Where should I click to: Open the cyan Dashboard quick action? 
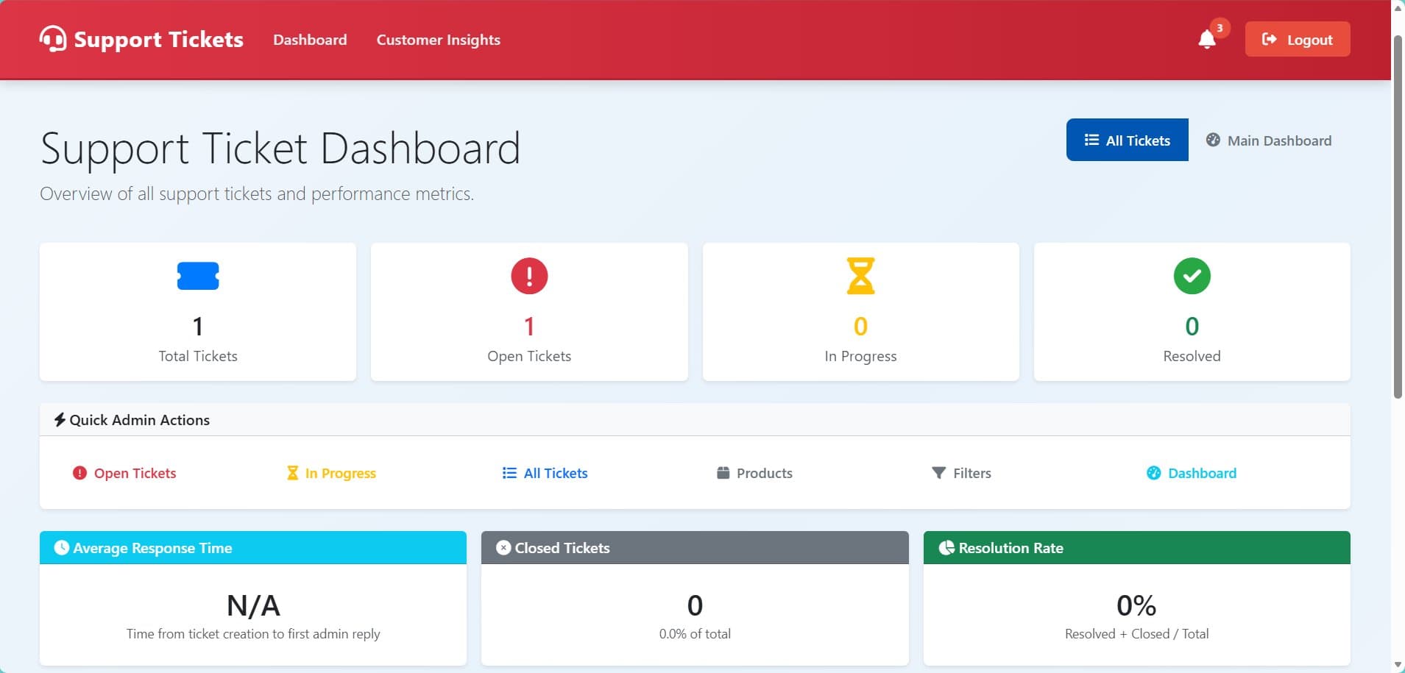(1192, 473)
